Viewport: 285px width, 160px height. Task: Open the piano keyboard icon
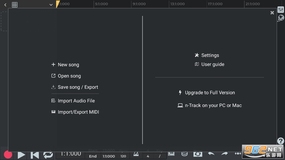coord(171,154)
